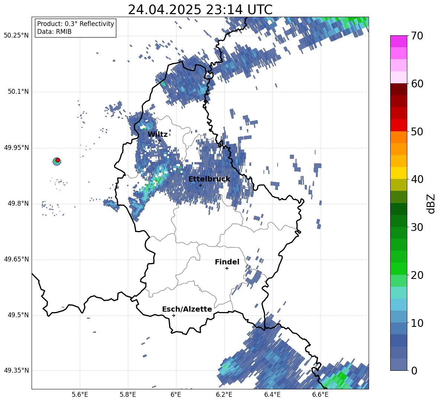Click the 'Product: 0.3° Reflectivity' label
Image resolution: width=440 pixels, height=402 pixels.
[75, 23]
